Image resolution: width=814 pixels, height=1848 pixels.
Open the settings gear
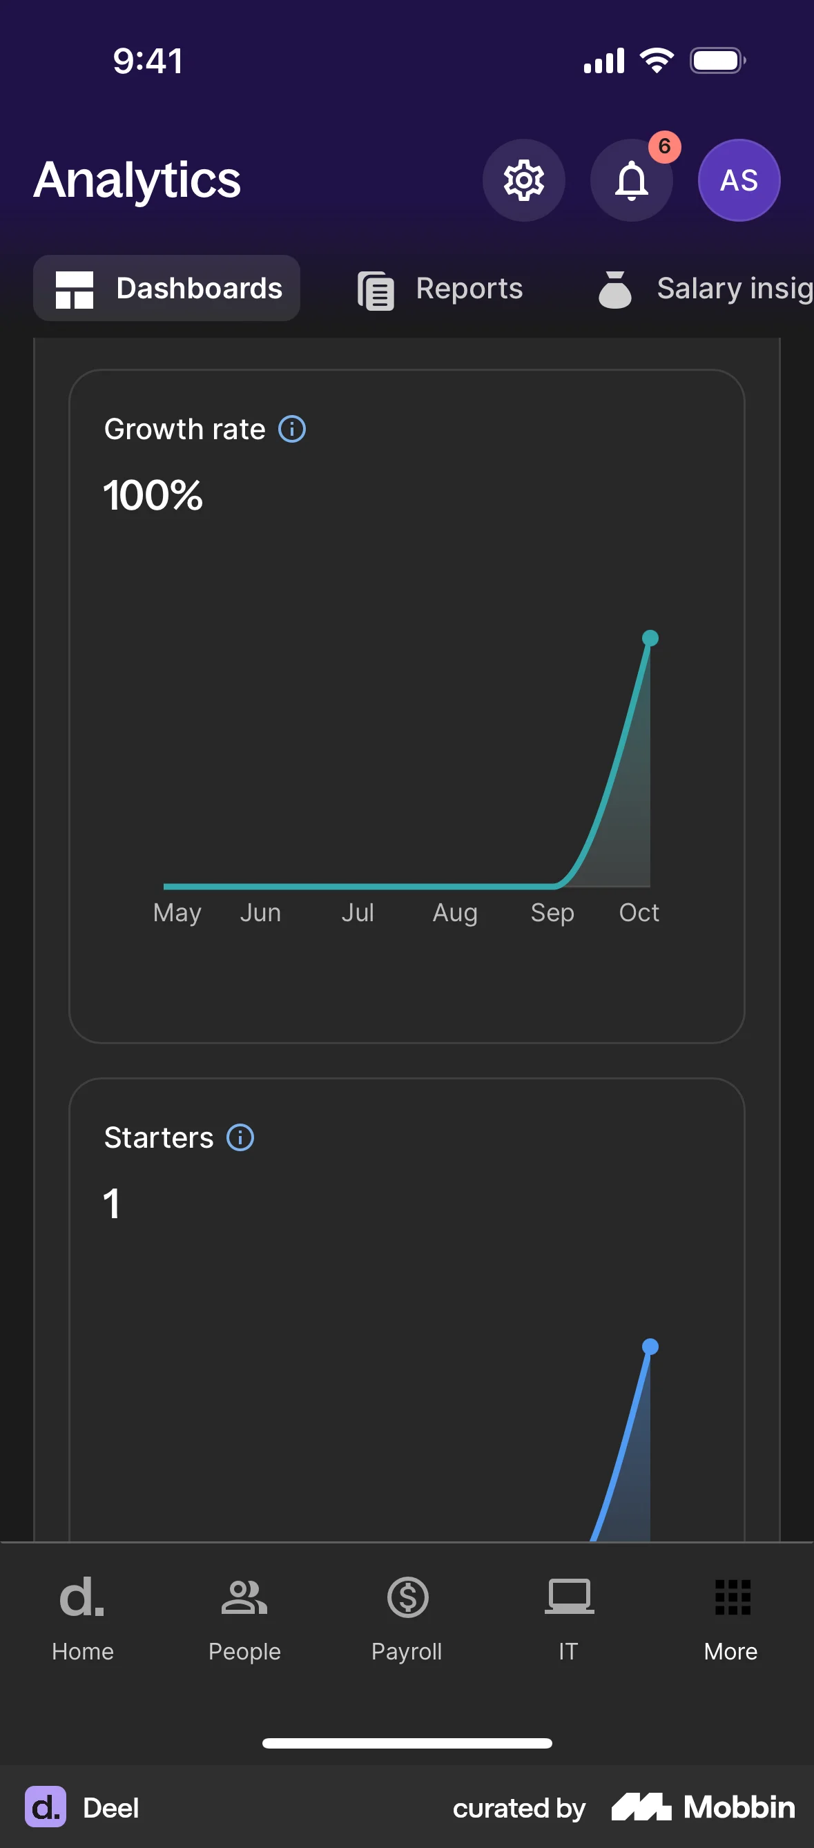pos(523,180)
